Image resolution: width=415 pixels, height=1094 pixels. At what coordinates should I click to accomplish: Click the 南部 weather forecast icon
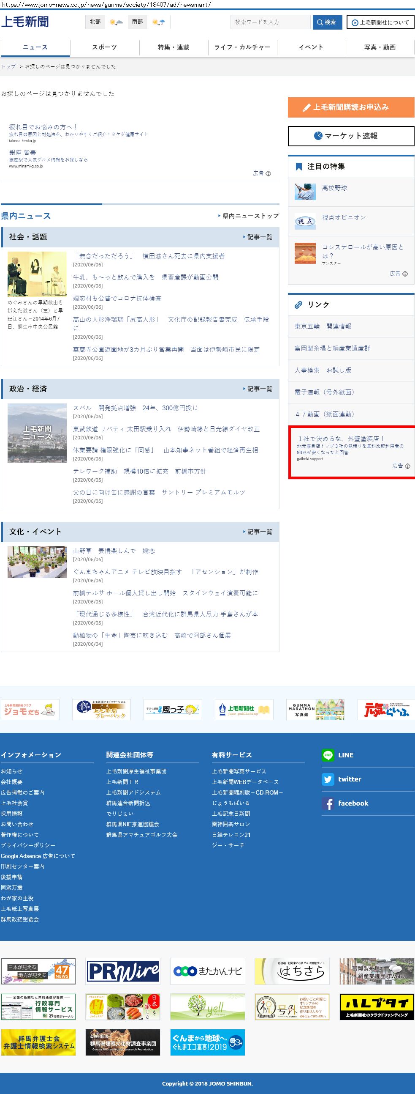point(159,22)
